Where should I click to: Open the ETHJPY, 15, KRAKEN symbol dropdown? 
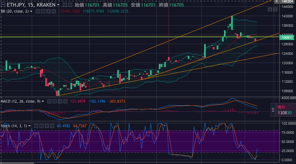(58, 5)
